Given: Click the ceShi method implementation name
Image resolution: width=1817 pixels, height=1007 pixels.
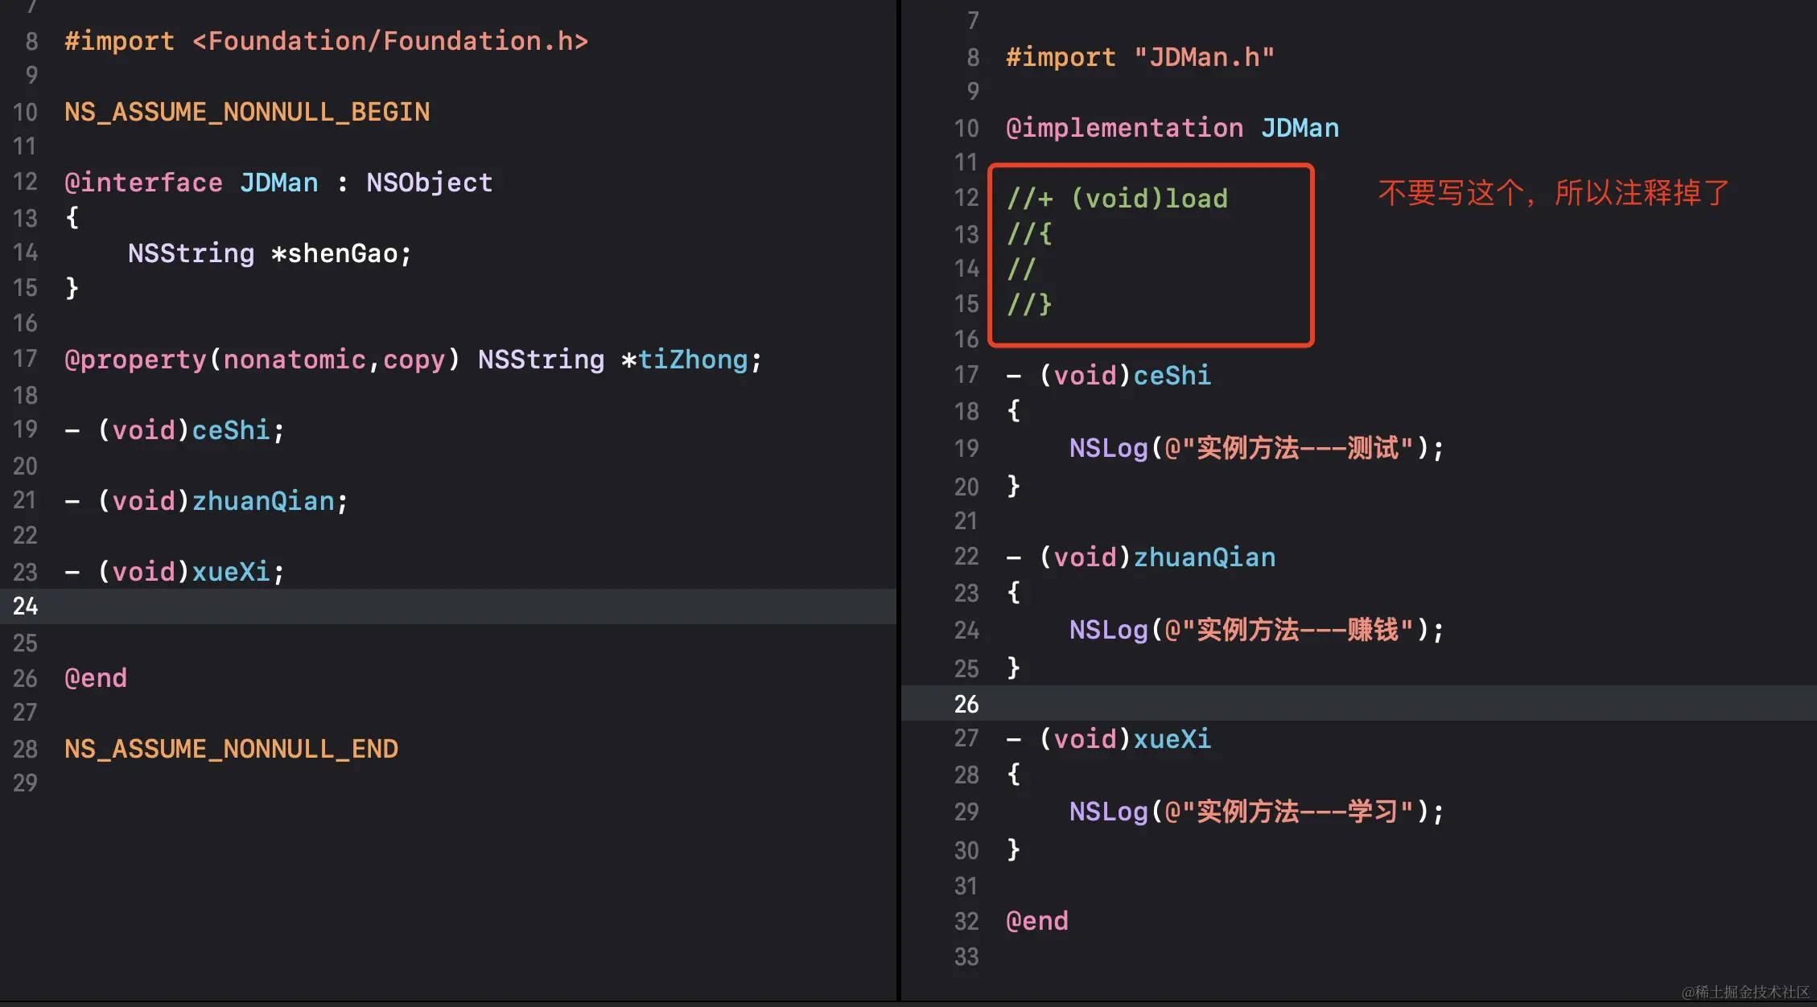Looking at the screenshot, I should point(1172,376).
